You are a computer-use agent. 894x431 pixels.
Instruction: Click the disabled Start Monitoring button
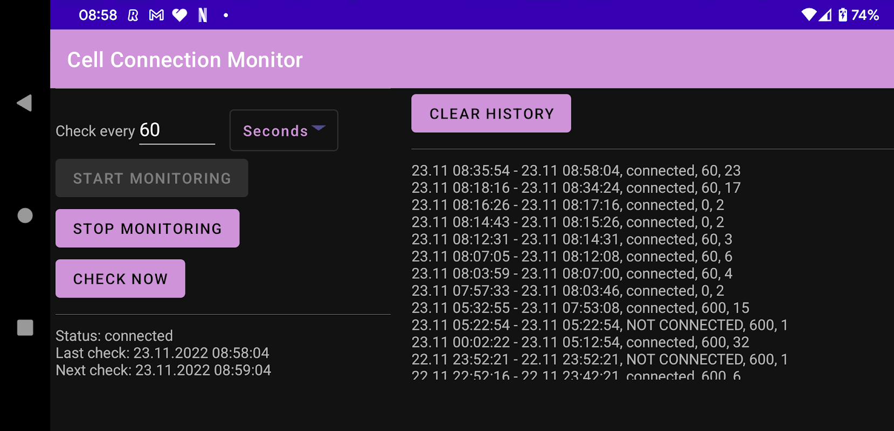152,178
